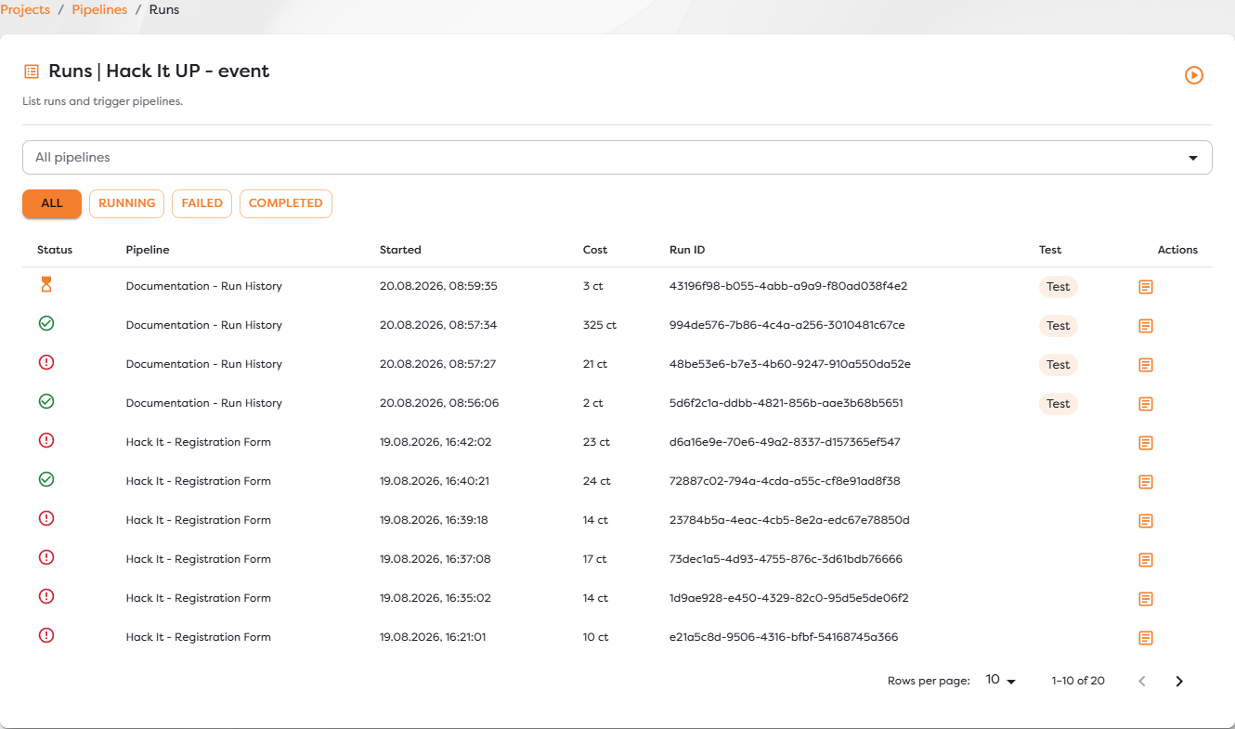Screen dimensions: 1235x729
Task: Click the failed status icon for d6a16e9e run
Action: [x=46, y=440]
